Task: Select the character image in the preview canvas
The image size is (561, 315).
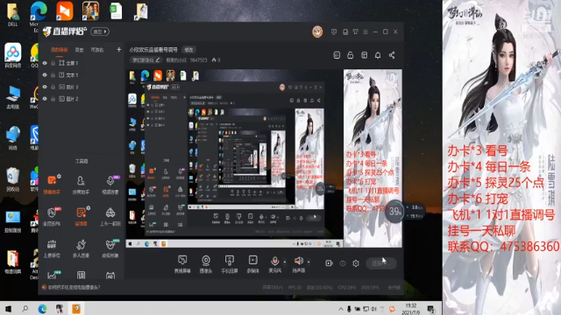Action: point(373,158)
